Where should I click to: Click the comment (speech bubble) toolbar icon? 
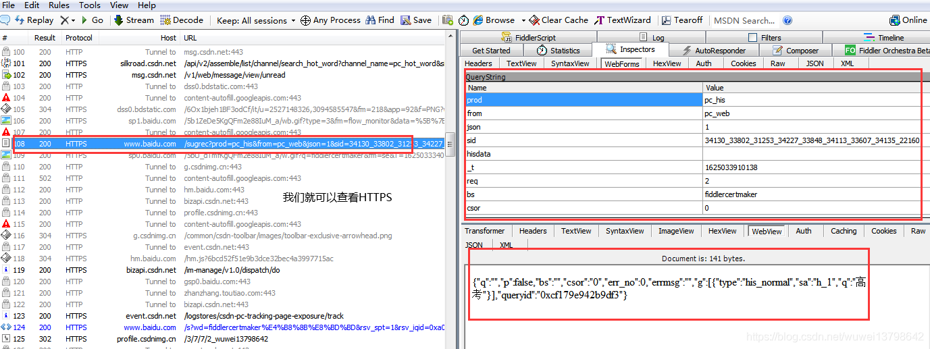[x=6, y=20]
